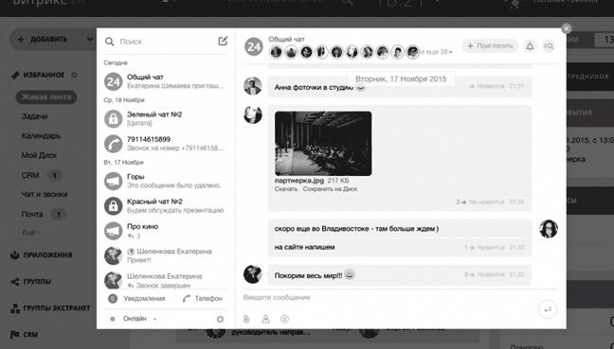Open messenger settings gear icon
Screen dimensions: 614x349
(220, 319)
